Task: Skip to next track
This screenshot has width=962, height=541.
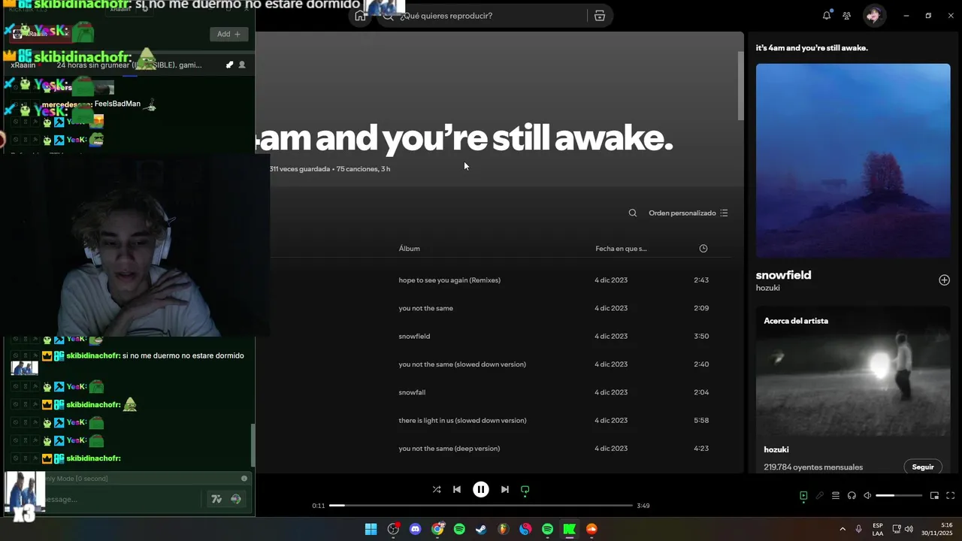Action: pos(505,489)
